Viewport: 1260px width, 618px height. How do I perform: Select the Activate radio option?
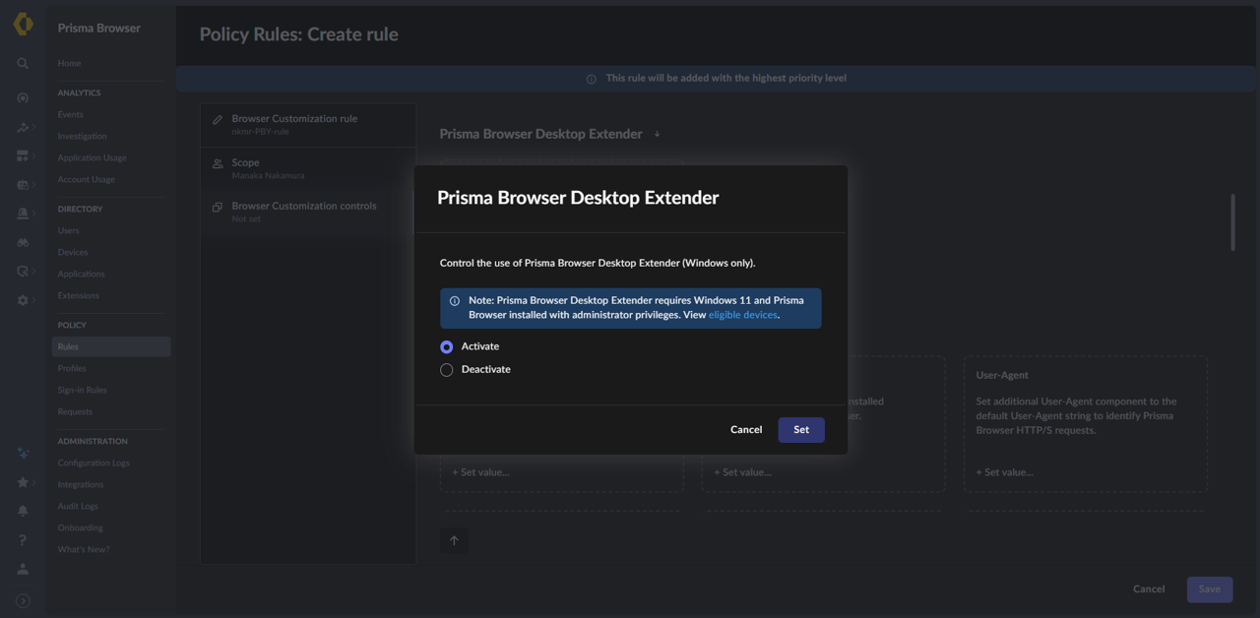point(447,346)
